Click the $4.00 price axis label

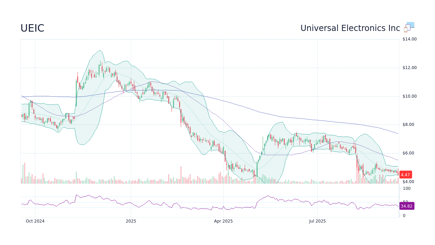(x=408, y=182)
